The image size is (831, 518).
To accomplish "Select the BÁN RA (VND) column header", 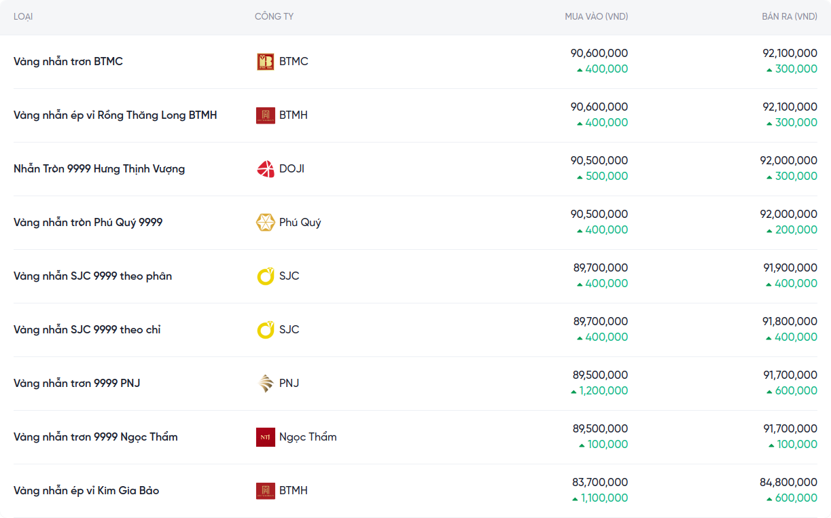I will 789,16.
